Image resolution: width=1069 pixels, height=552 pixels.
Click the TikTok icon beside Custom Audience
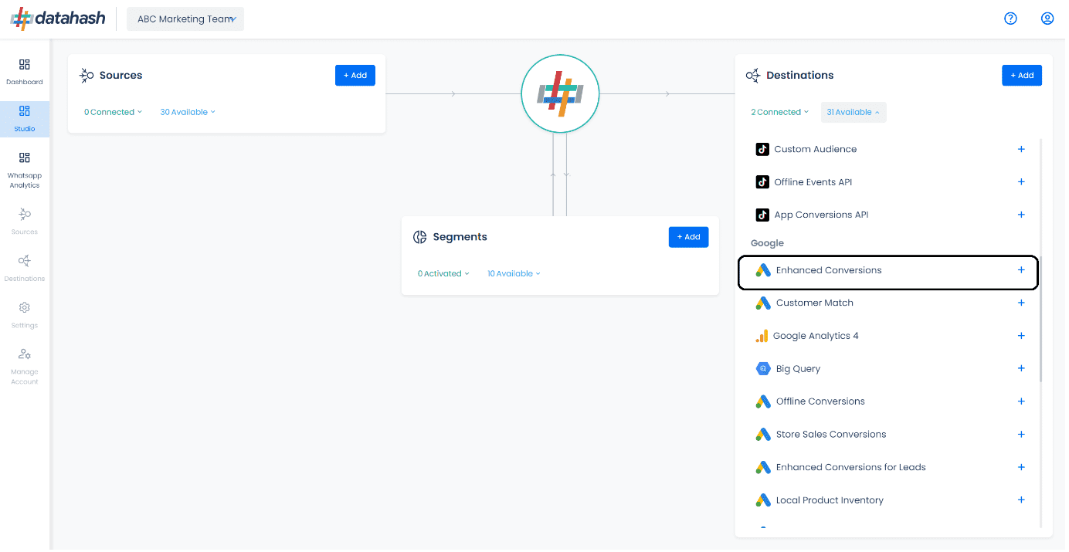[762, 149]
